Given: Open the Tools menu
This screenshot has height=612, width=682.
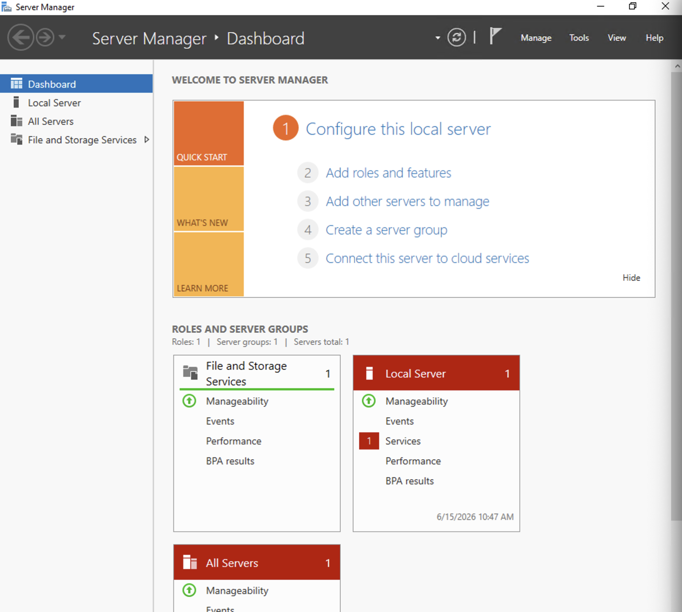Looking at the screenshot, I should [x=579, y=38].
